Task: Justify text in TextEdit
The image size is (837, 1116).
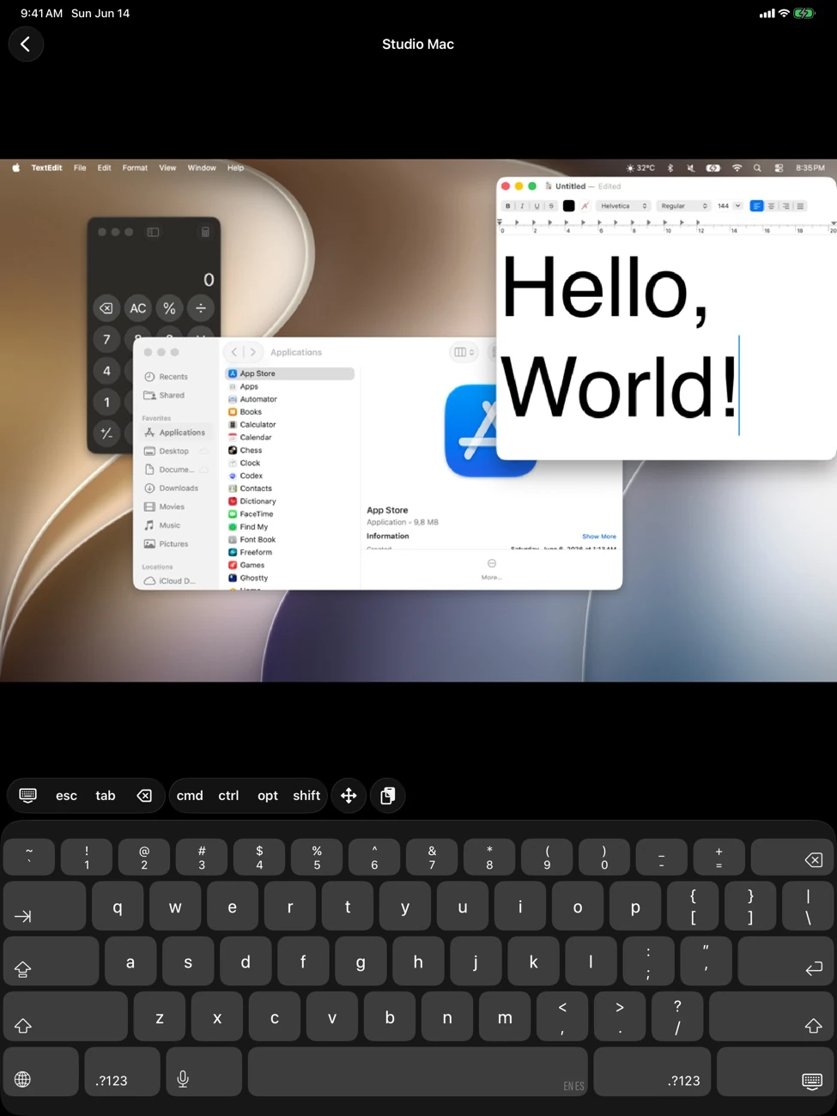Action: 800,206
